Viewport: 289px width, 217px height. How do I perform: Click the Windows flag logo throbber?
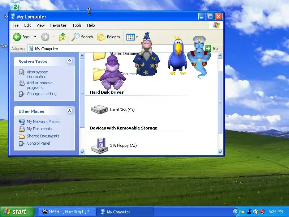point(216,25)
